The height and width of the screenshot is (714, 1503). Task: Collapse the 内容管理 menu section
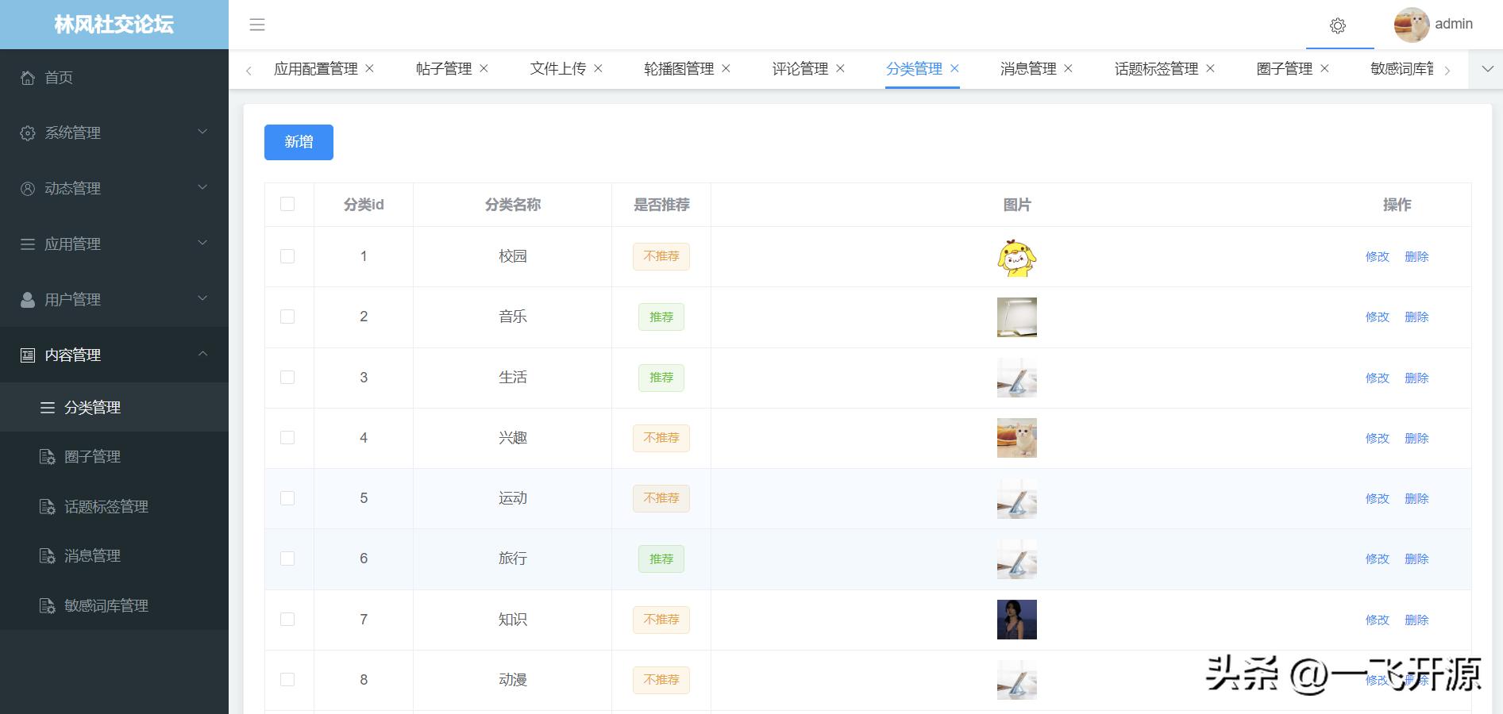[203, 355]
